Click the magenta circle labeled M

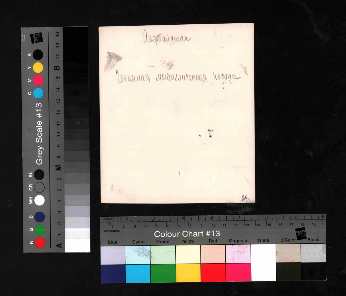click(38, 80)
